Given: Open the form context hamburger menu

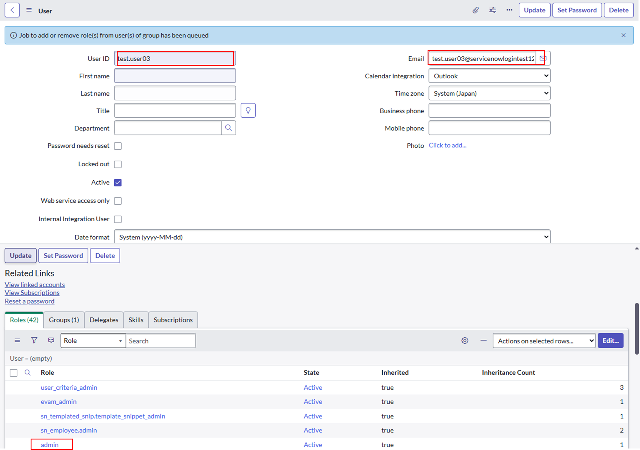Looking at the screenshot, I should coord(29,10).
